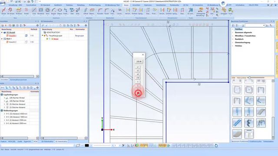Click the x5 button in dialog

pyautogui.click(x=138, y=74)
